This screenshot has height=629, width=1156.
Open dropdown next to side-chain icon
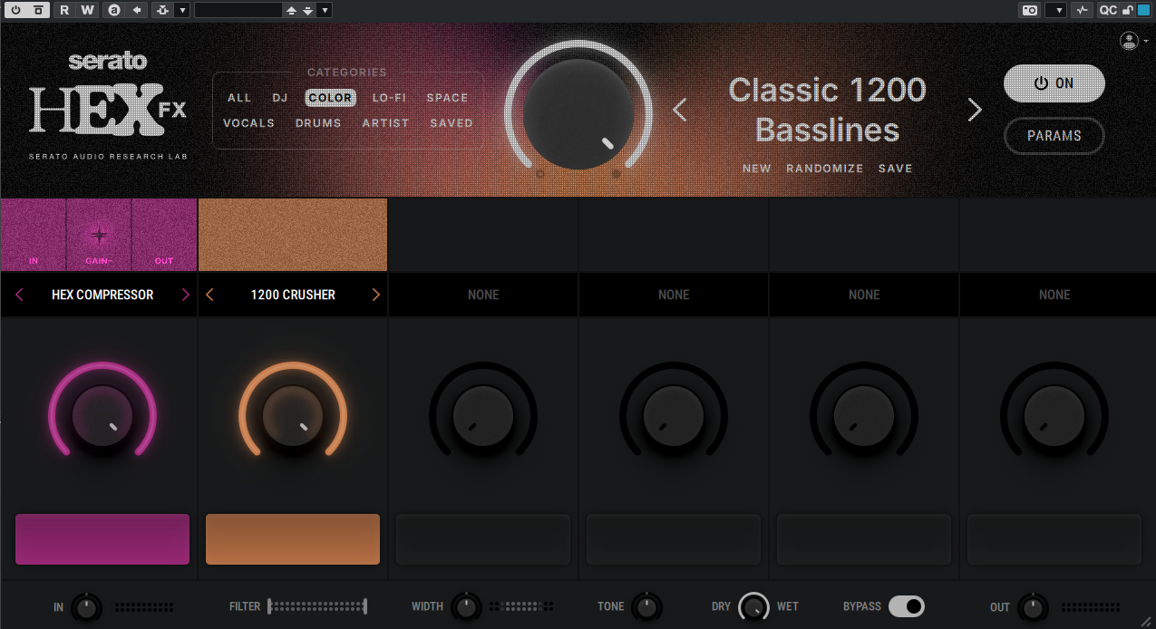pos(181,10)
